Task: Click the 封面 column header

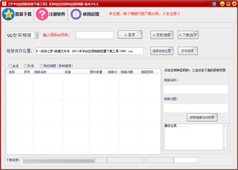Action: pyautogui.click(x=76, y=72)
